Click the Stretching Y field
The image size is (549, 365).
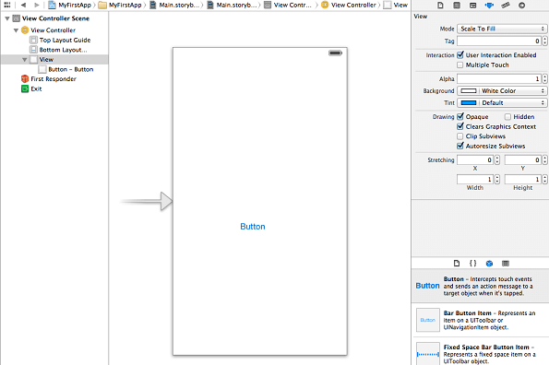523,160
